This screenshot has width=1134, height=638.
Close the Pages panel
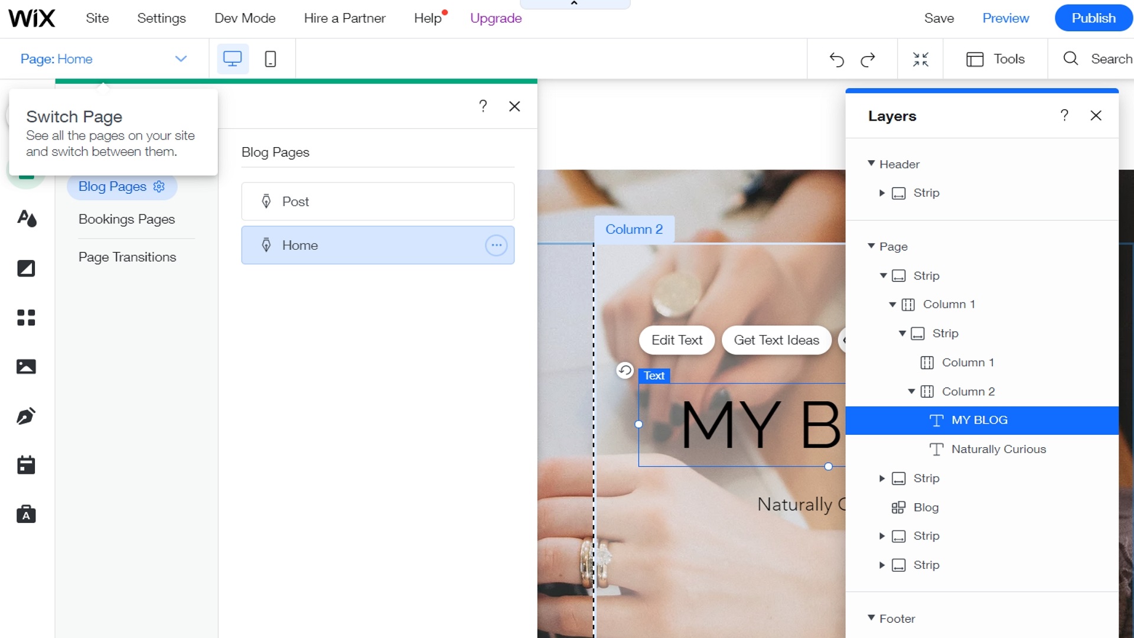point(514,106)
